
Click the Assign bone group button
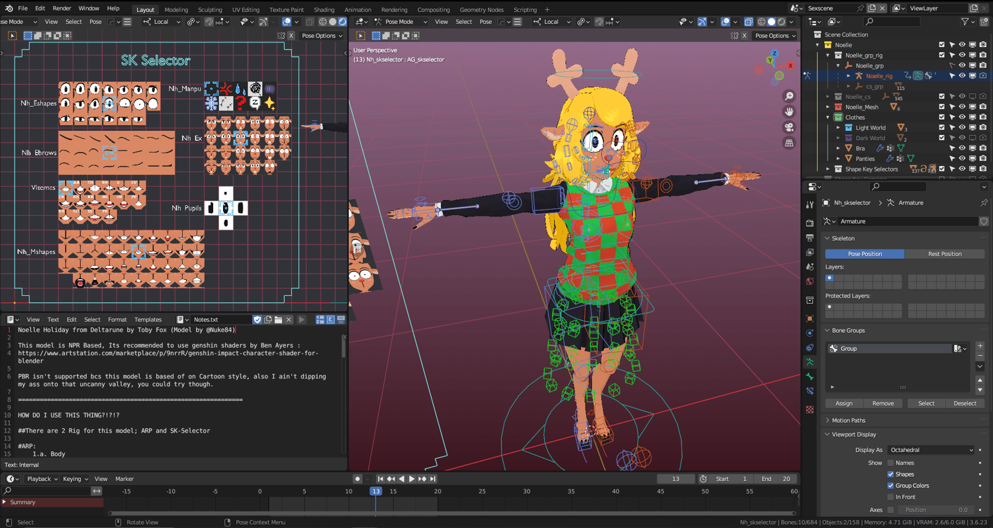844,404
